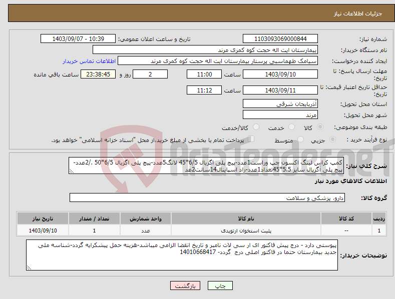Click the delivery city field مرند
395x299 pixels.
[x=280, y=115]
